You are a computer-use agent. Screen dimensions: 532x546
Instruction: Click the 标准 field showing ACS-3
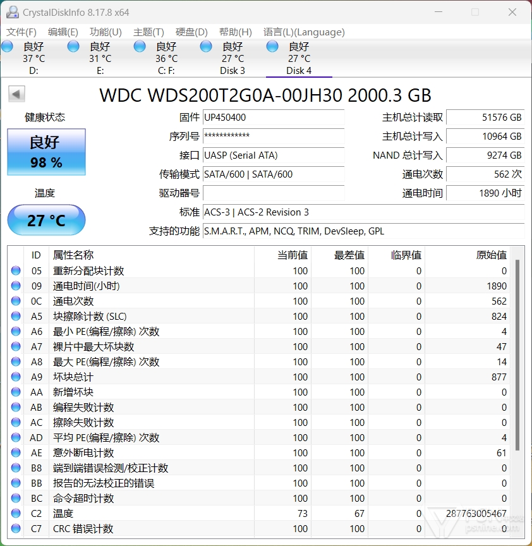[x=363, y=212]
